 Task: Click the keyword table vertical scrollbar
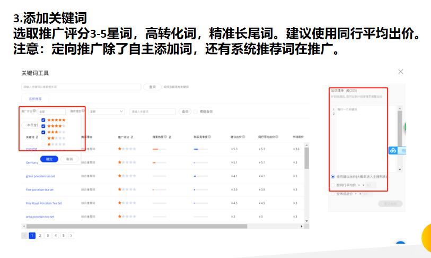pyautogui.click(x=307, y=158)
